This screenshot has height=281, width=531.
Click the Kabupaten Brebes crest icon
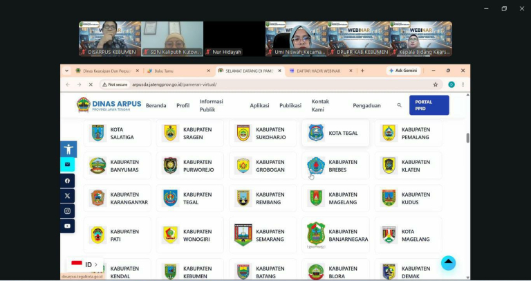click(316, 165)
